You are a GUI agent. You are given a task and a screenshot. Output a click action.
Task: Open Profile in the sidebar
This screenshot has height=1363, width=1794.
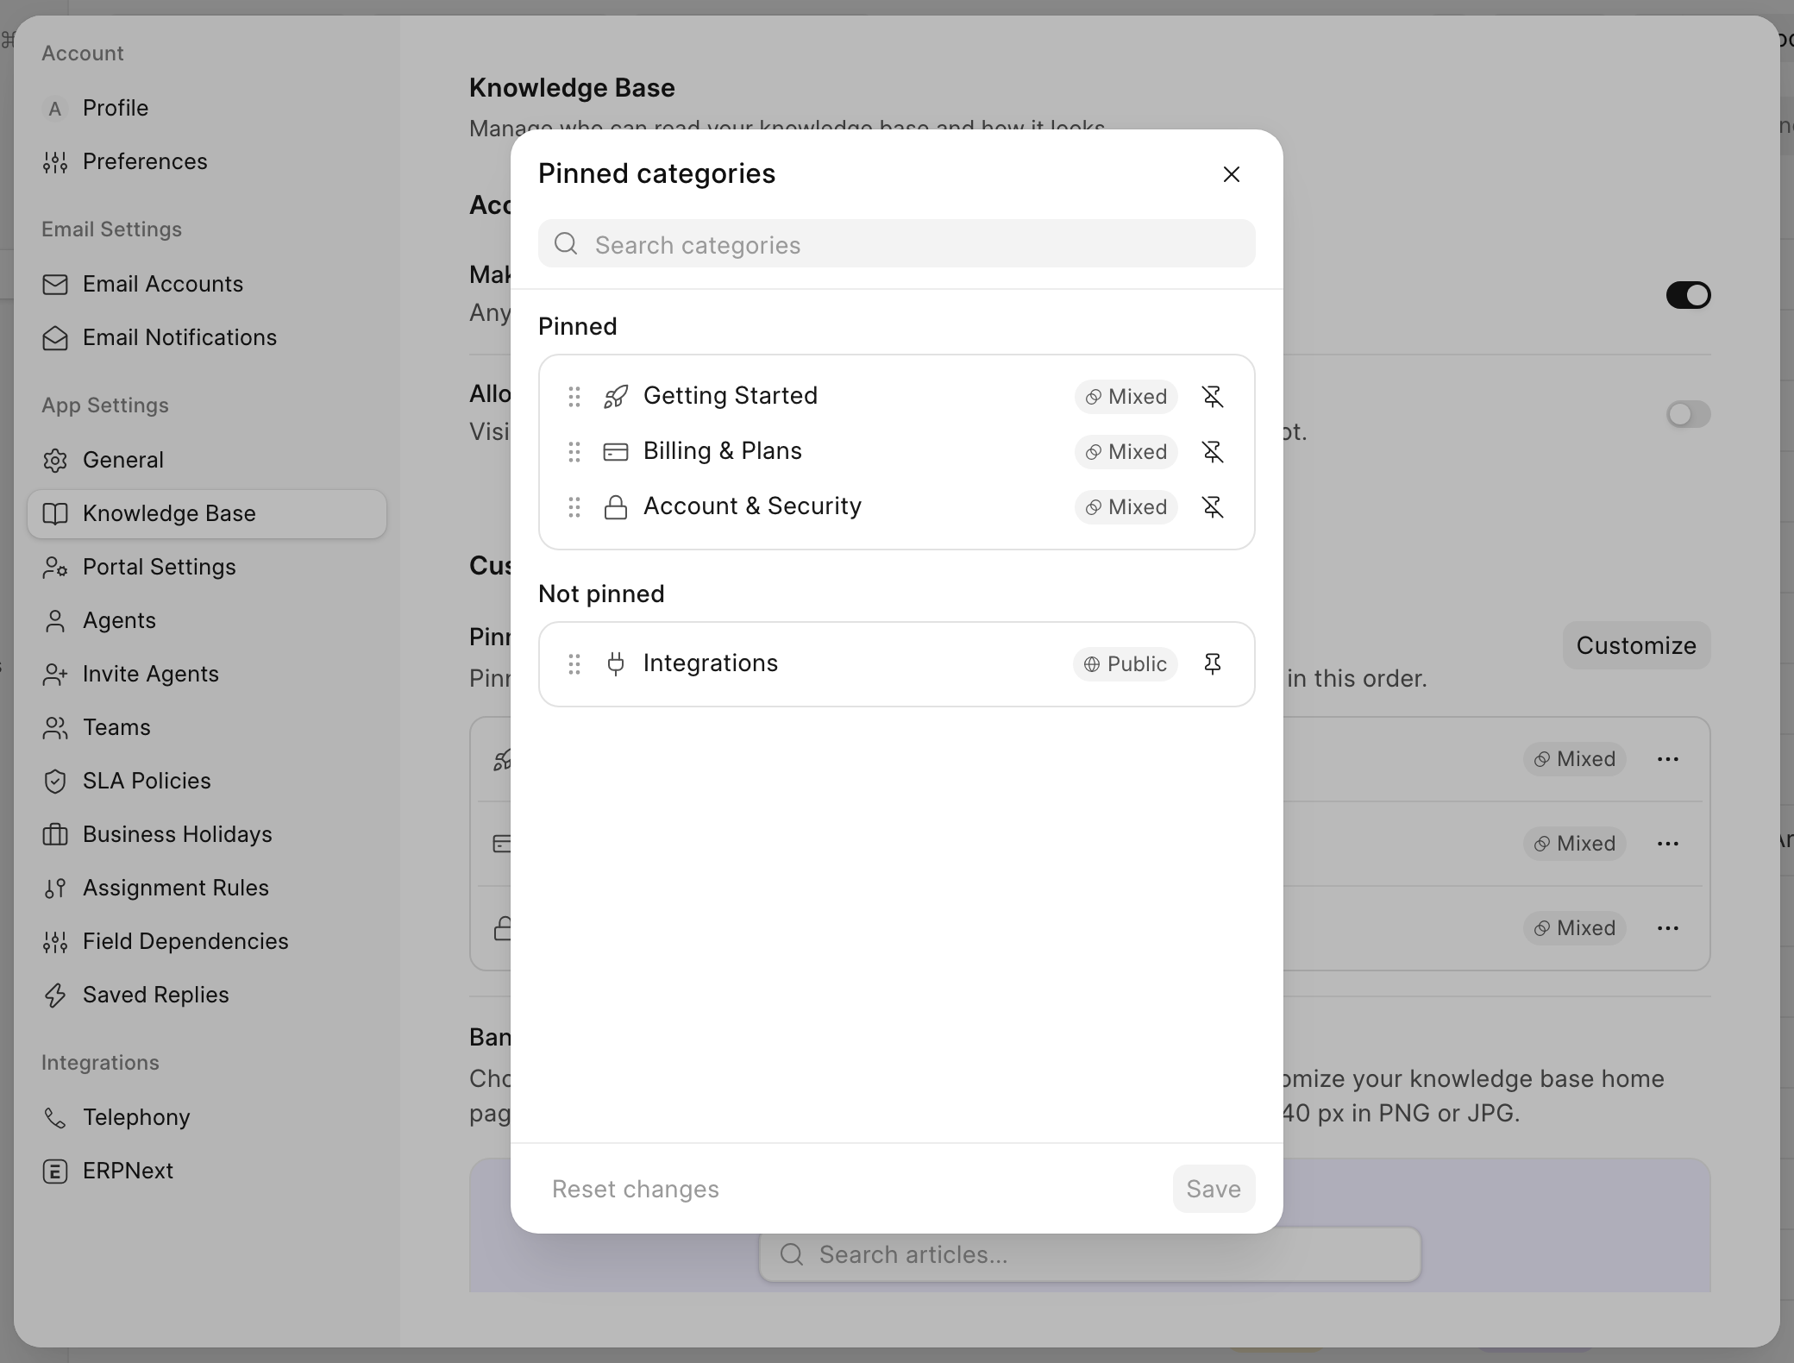pos(207,109)
